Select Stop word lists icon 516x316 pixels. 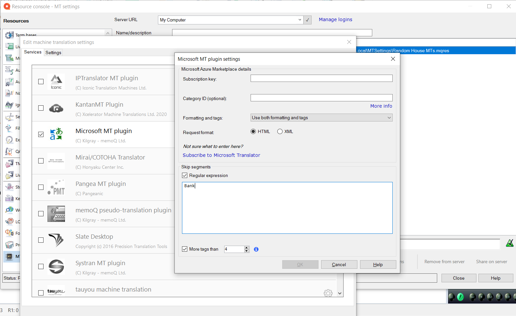(9, 187)
